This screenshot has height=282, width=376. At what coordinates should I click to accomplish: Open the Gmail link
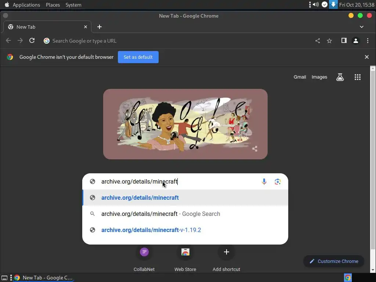[300, 77]
